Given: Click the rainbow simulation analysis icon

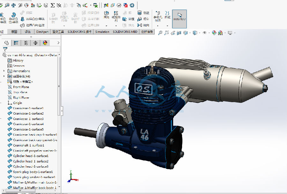Looking at the screenshot, I should 106,5.
